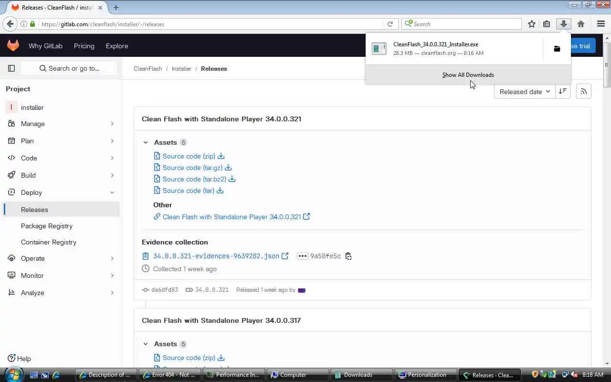This screenshot has width=611, height=382.
Task: Collapse Assets section of release 34.0.0.321
Action: pyautogui.click(x=146, y=142)
